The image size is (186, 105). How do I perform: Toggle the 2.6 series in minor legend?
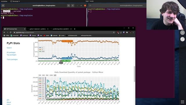(42, 80)
